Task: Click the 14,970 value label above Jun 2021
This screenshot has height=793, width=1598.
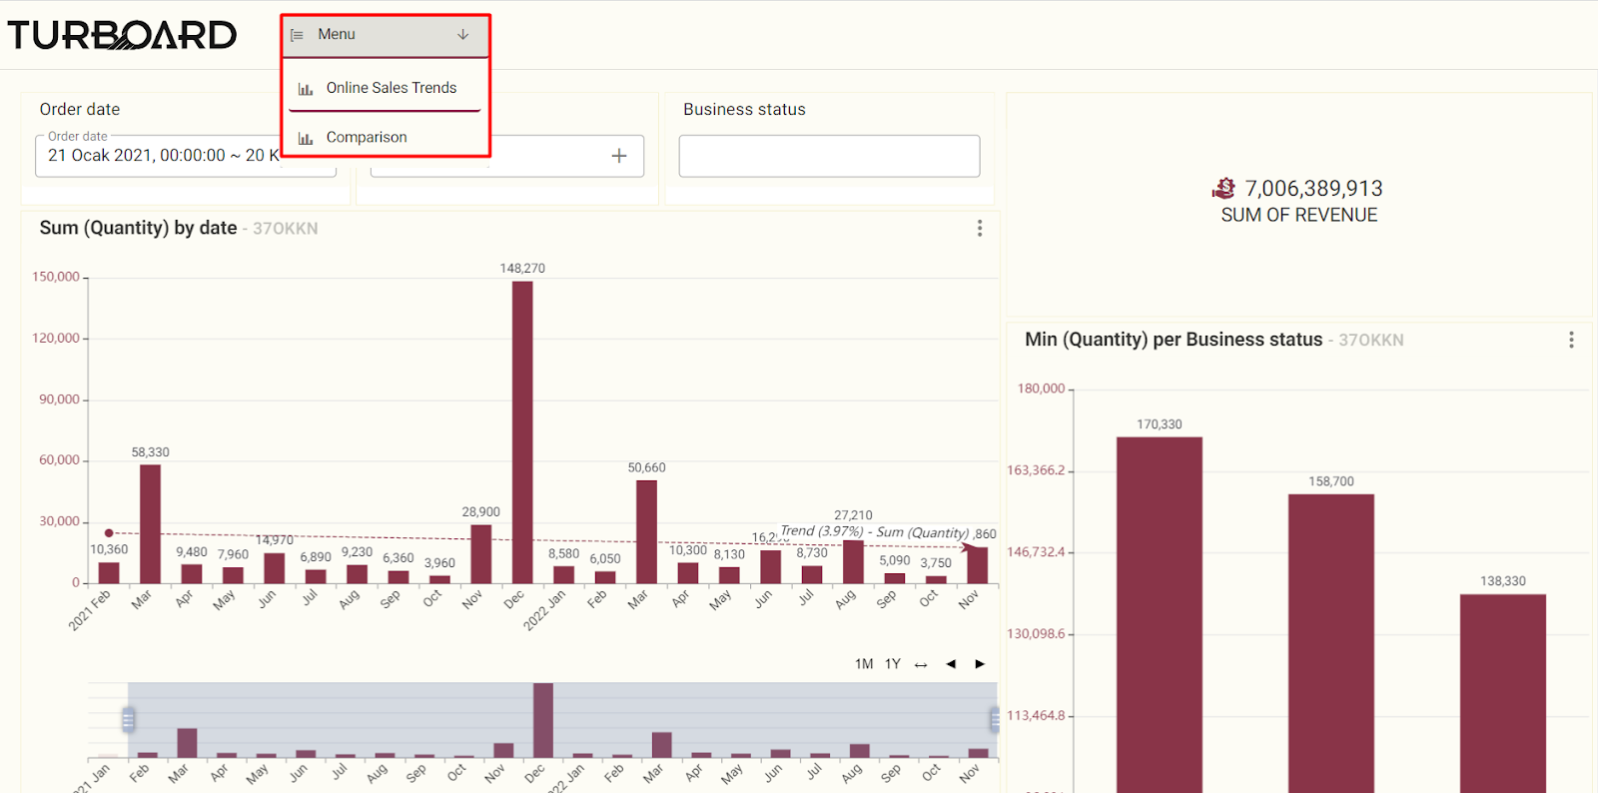Action: click(x=275, y=540)
